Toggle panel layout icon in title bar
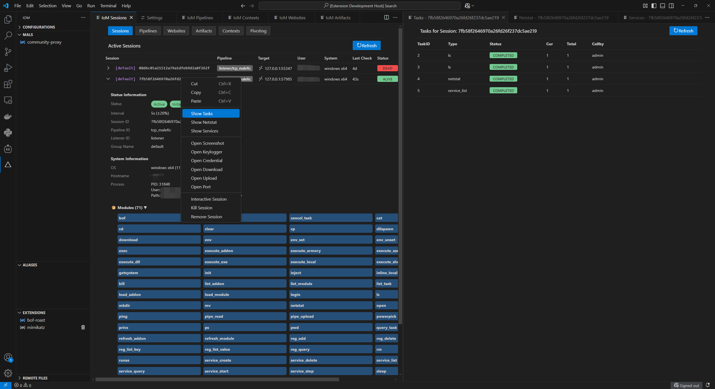 coord(662,6)
